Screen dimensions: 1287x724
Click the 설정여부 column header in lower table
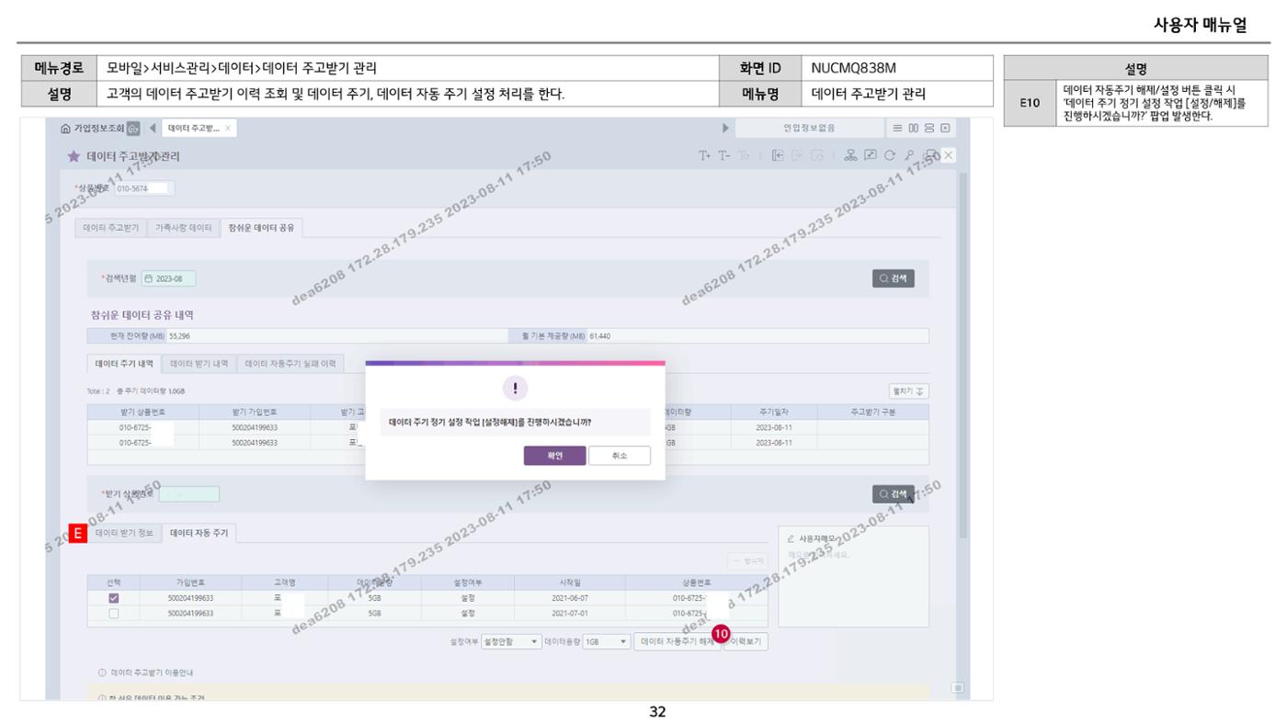467,582
